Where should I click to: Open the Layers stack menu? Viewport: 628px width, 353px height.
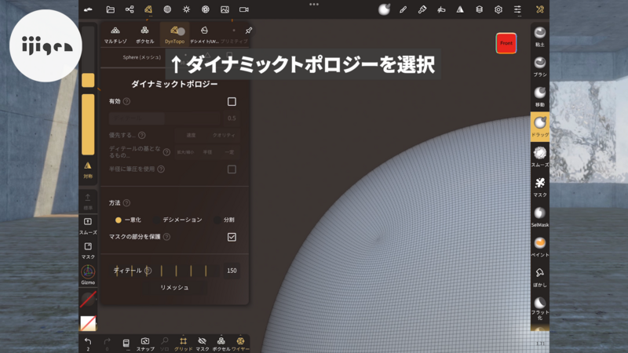point(480,9)
